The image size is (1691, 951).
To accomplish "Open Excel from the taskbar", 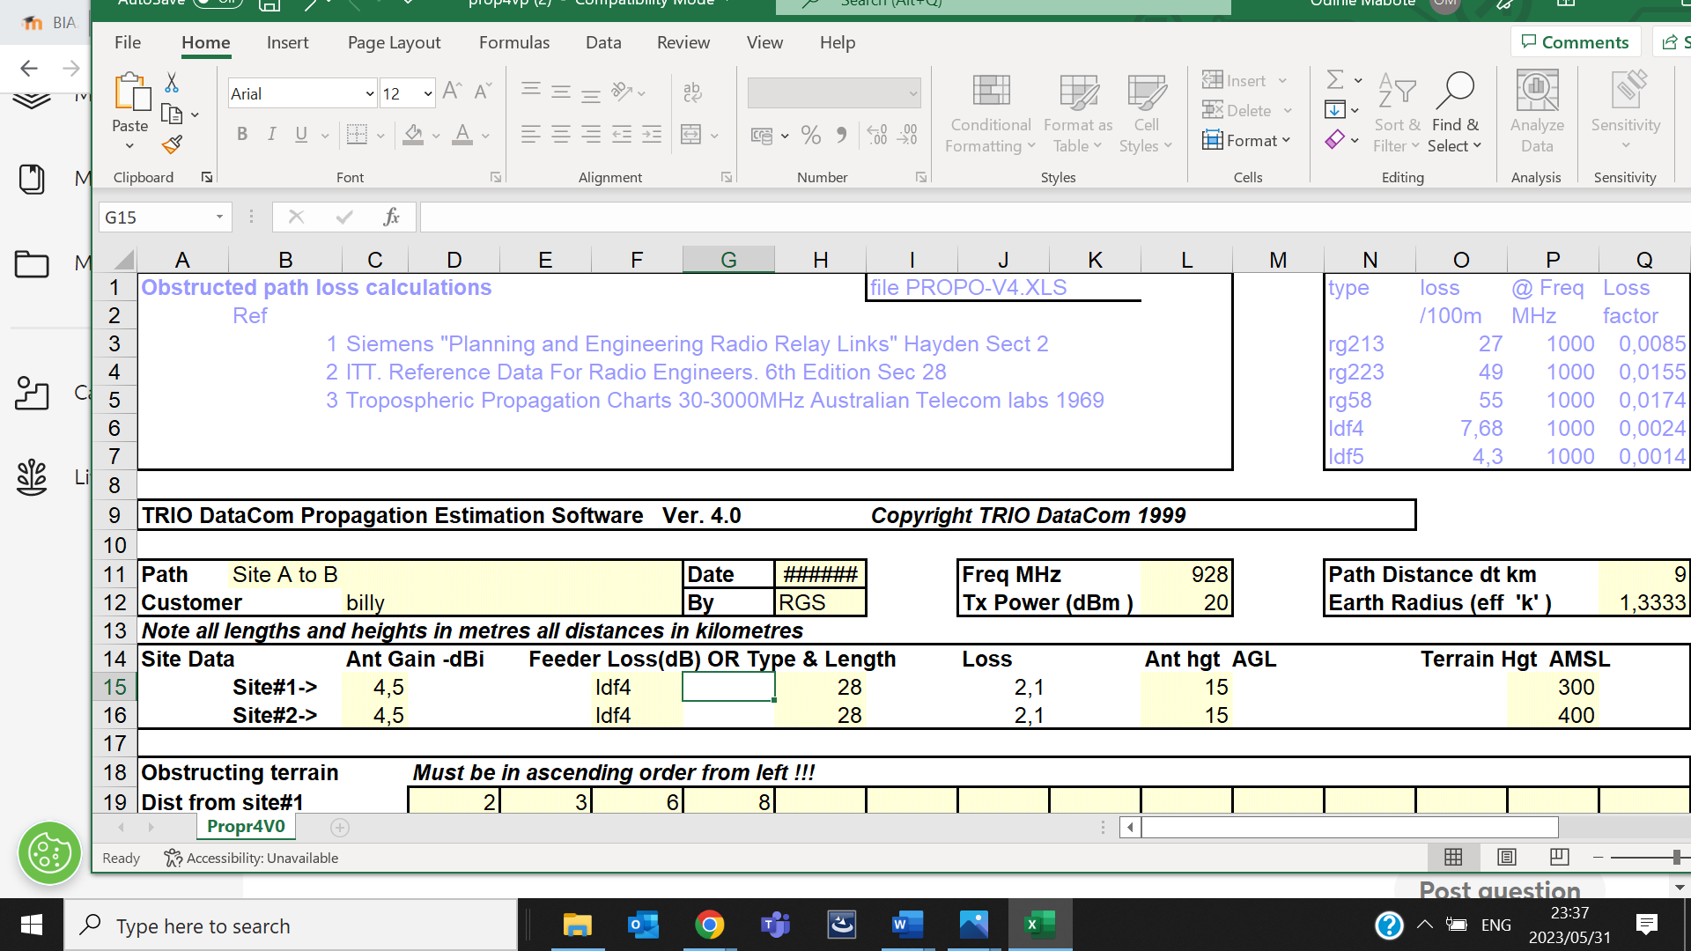I will pyautogui.click(x=1039, y=925).
